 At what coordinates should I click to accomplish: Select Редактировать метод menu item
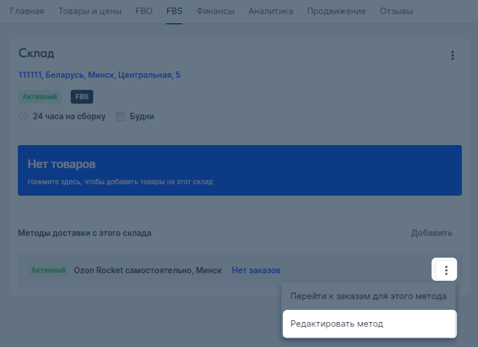(370, 324)
